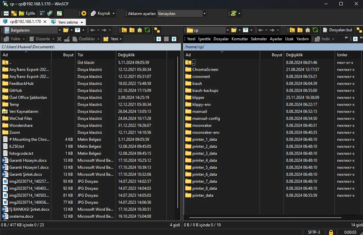Go to local parent directory icon

[124, 30]
